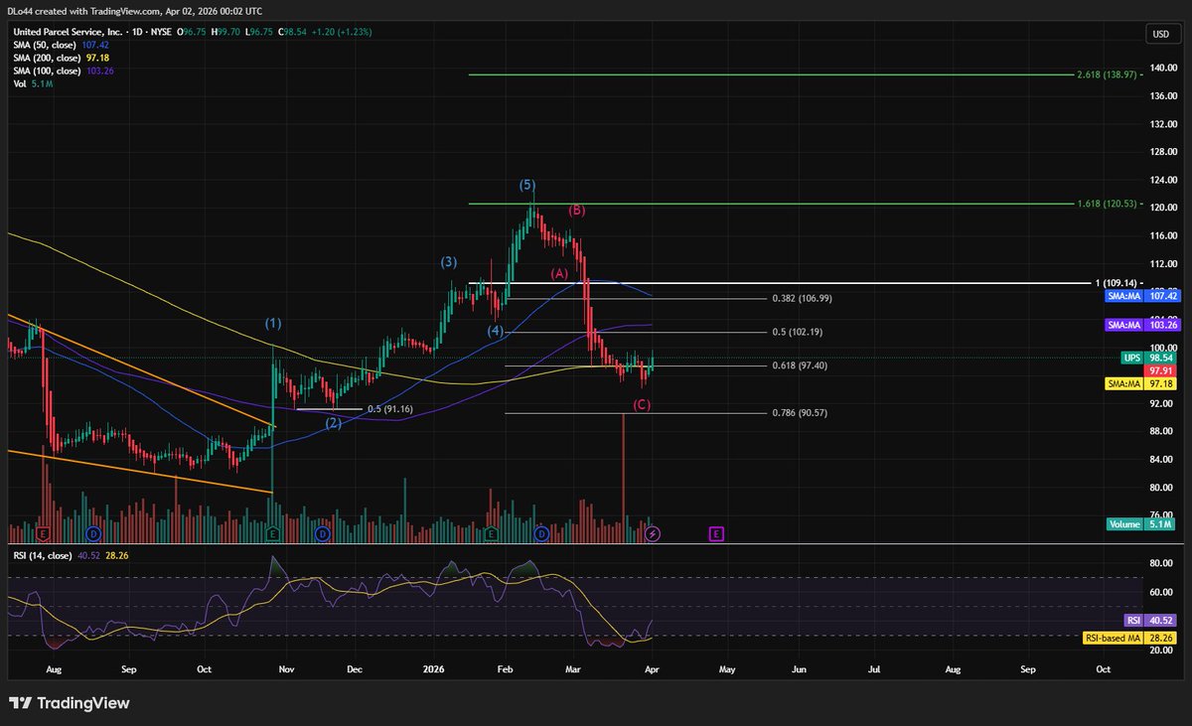This screenshot has width=1192, height=726.
Task: Click the dividend marker in mid-February
Action: (541, 534)
